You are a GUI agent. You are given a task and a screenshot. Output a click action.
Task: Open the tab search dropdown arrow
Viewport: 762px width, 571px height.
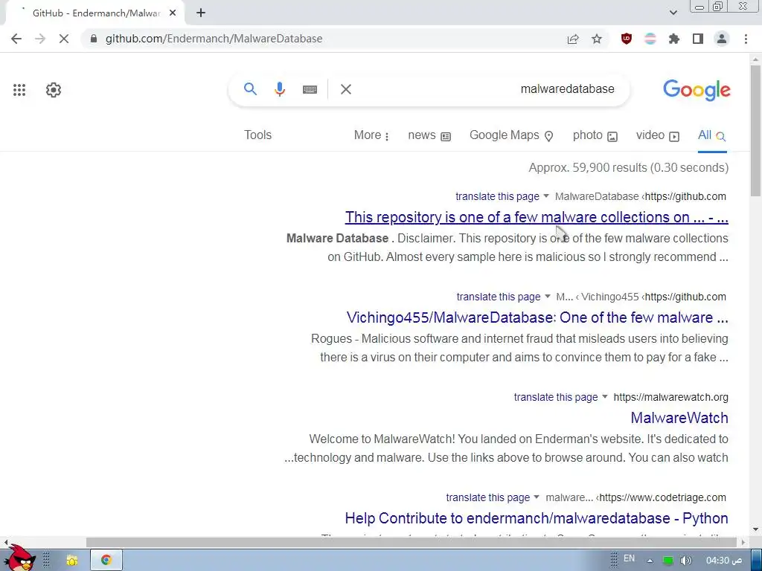tap(673, 13)
